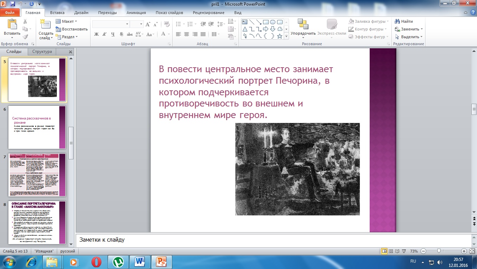The width and height of the screenshot is (477, 269).
Task: Decrease font size with the small A icon
Action: 156,24
